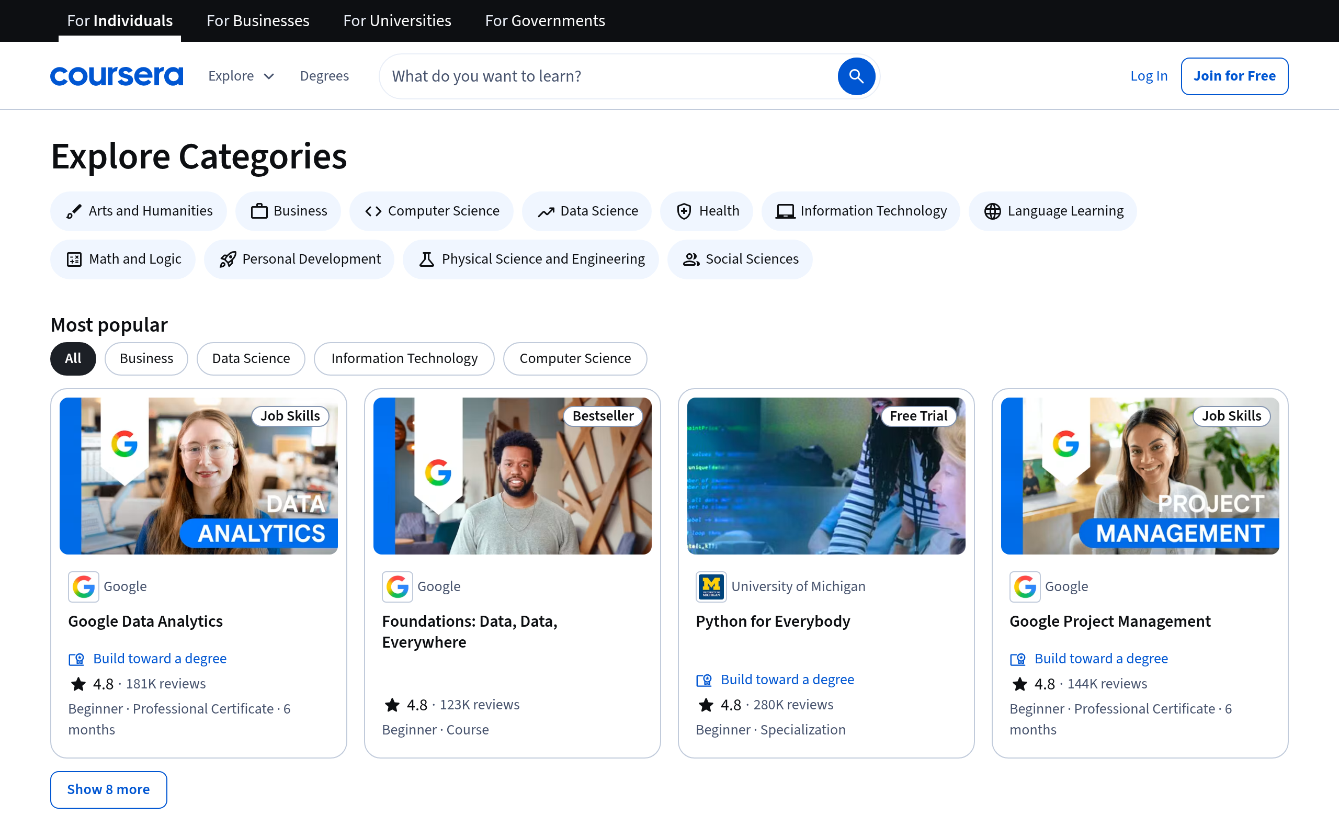Image resolution: width=1339 pixels, height=837 pixels.
Task: Click Google logo on Google Data Analytics card
Action: point(84,587)
